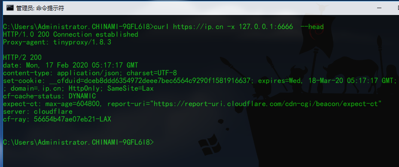
Task: Click the cf-cache-status: DYNAMIC line
Action: tap(49, 96)
